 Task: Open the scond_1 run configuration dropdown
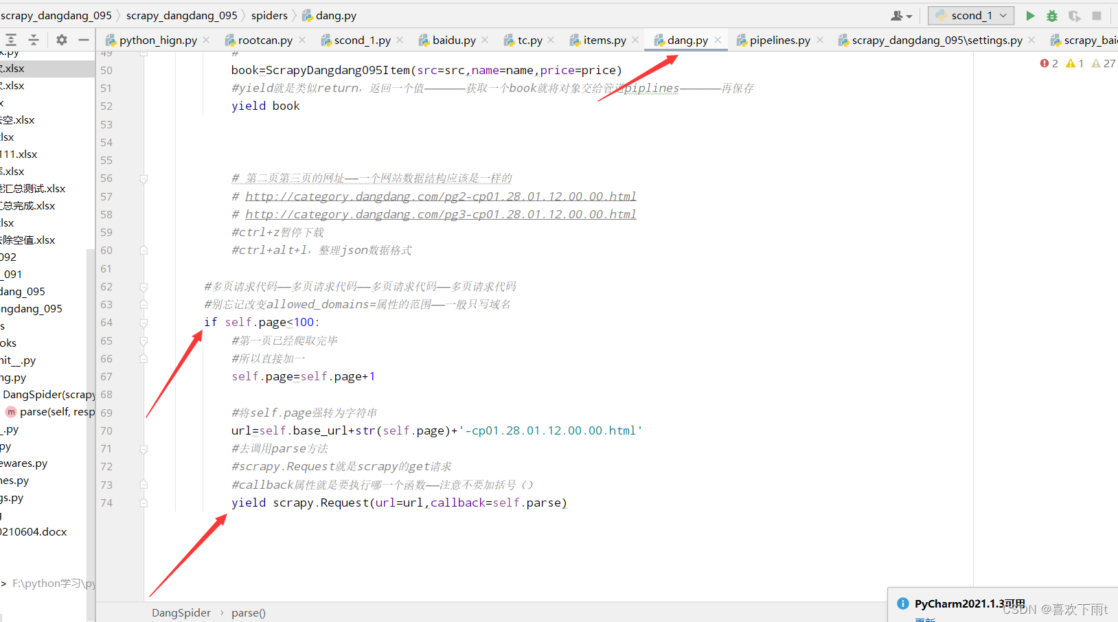tap(972, 15)
